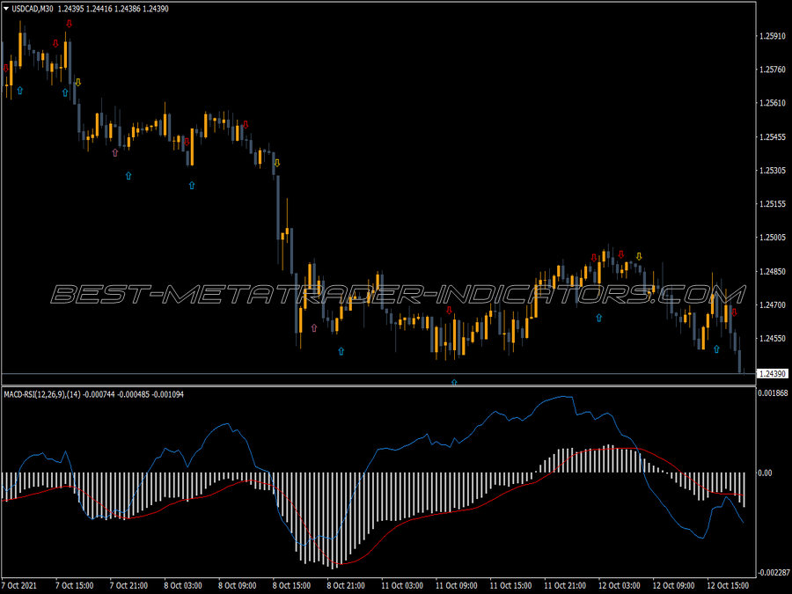Viewport: 792px width, 594px height.
Task: Click the 7 Oct 21:00 time label
Action: pos(128,585)
